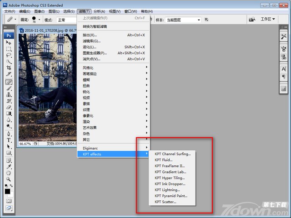Screen dimensions: 291x218
Task: Expand the Render filter submenu
Action: click(114, 121)
